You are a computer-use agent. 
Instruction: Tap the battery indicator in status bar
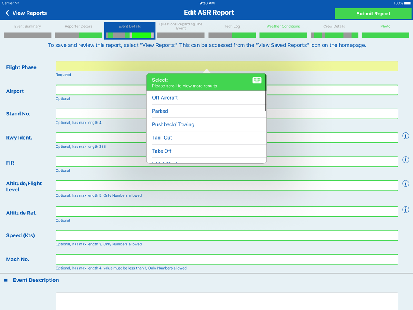click(x=407, y=3)
